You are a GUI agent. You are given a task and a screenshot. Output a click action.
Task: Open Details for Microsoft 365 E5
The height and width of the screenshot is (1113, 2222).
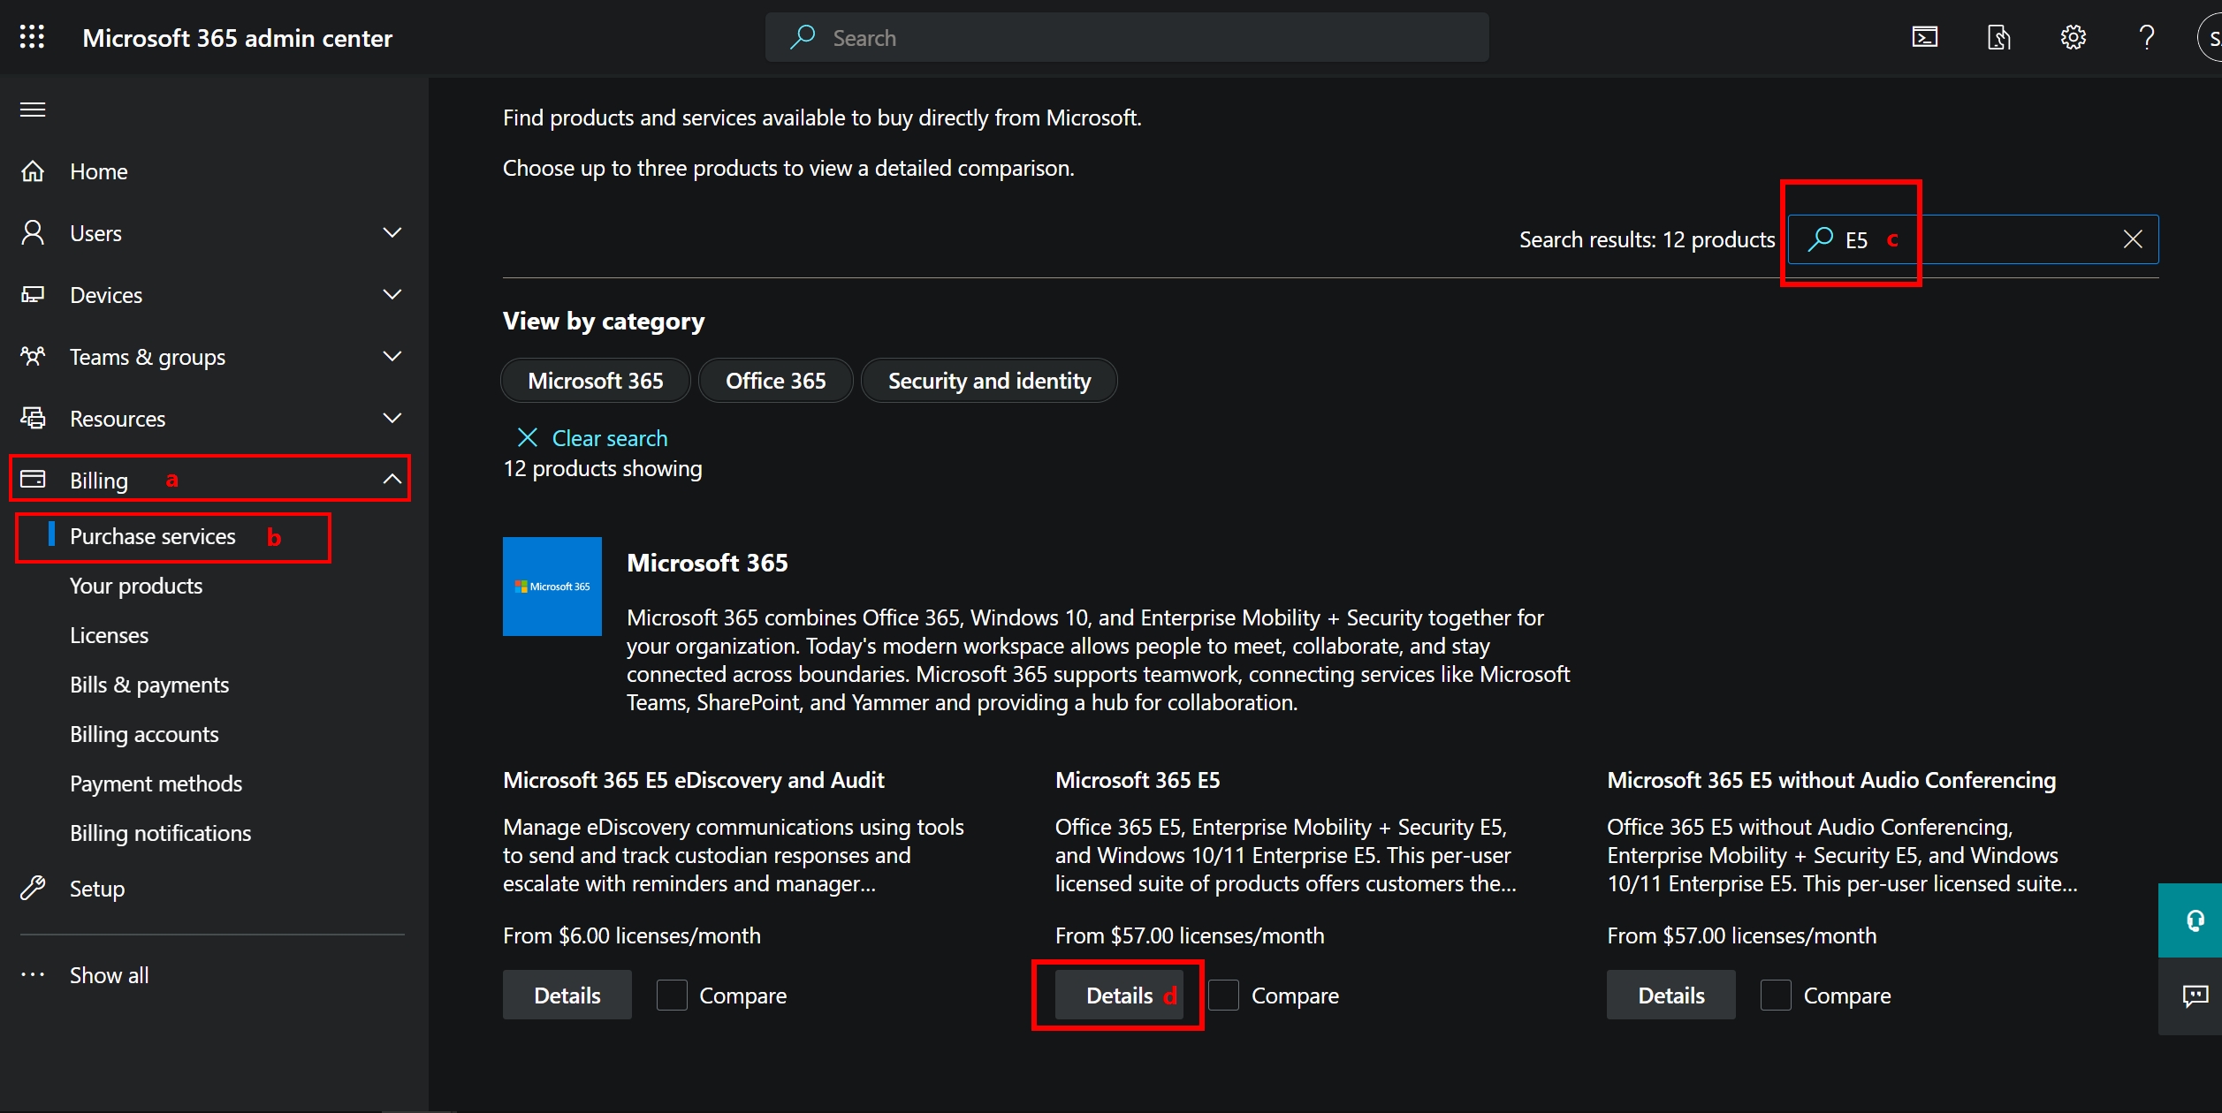pyautogui.click(x=1118, y=996)
